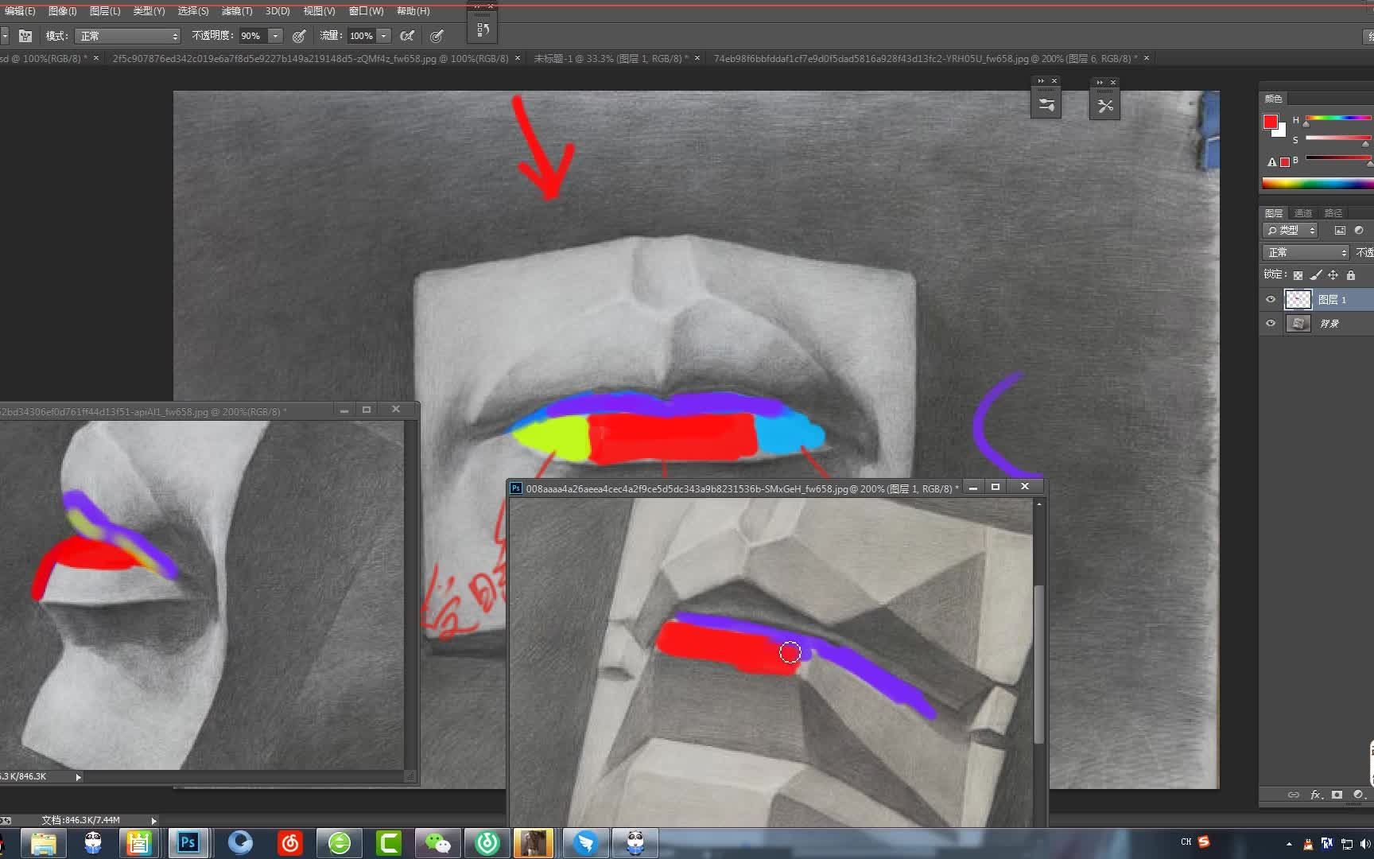Open the floating tool presets panel icon
Screen dimensions: 1374x859
tap(1104, 105)
